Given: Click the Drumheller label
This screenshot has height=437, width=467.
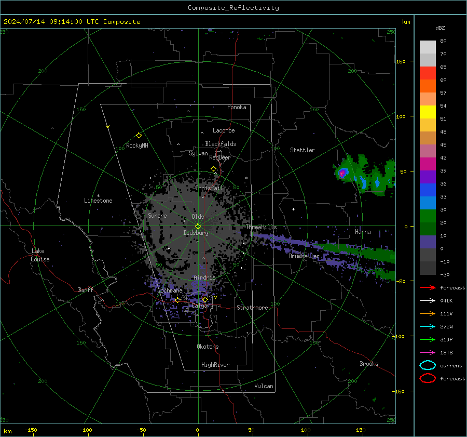Looking at the screenshot, I should [304, 256].
